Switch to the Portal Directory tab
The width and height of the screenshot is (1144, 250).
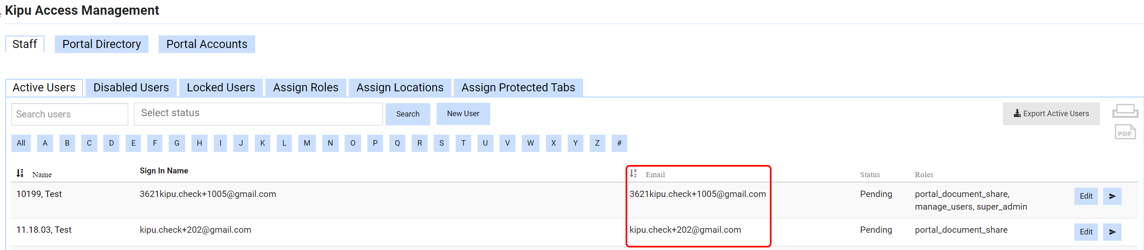point(101,44)
